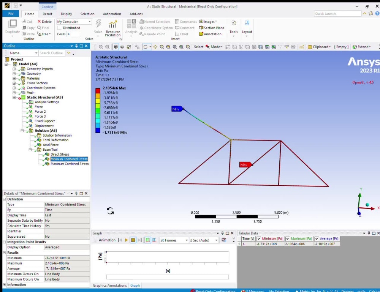Select the red maximum stress color band
Viewport: 380px width, 292px height.
98,90
